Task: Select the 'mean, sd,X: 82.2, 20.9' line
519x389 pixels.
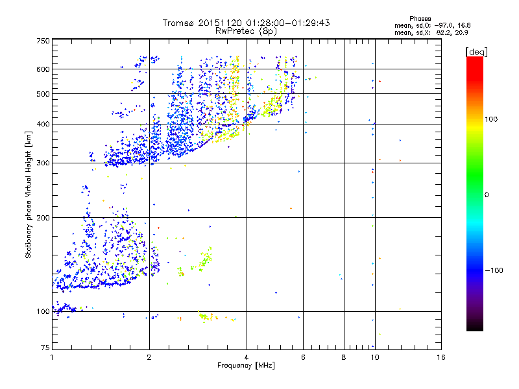Action: point(431,32)
